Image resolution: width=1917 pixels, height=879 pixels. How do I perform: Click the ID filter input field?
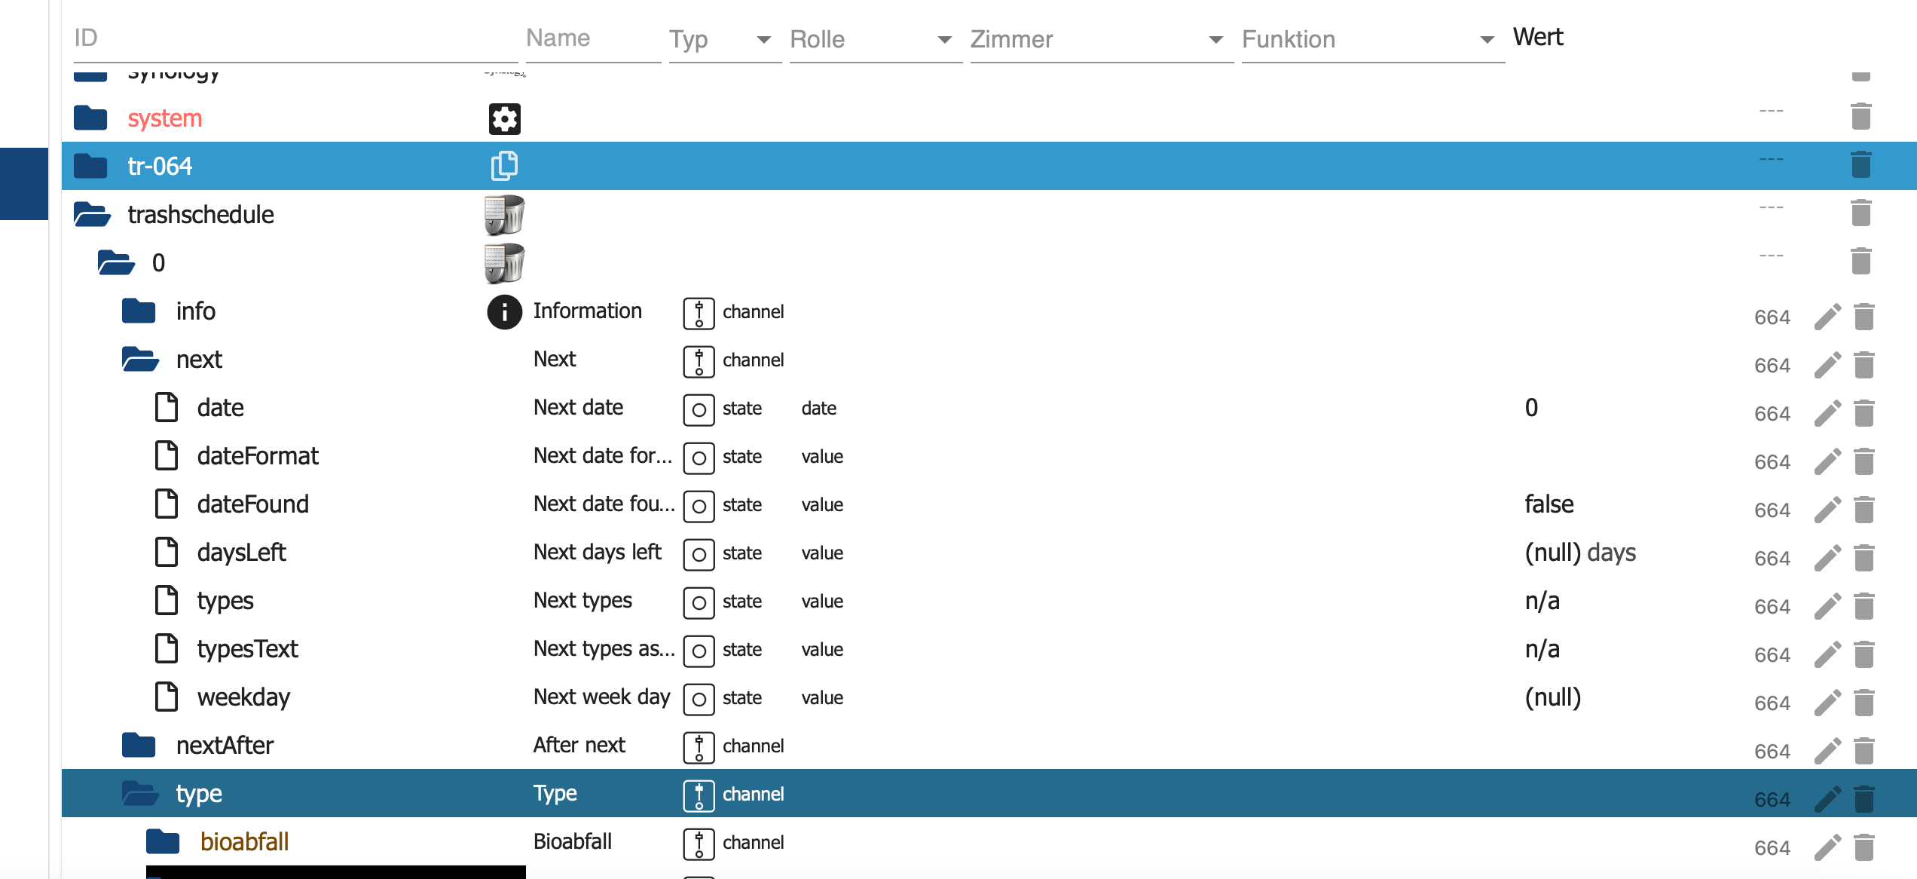coord(294,38)
